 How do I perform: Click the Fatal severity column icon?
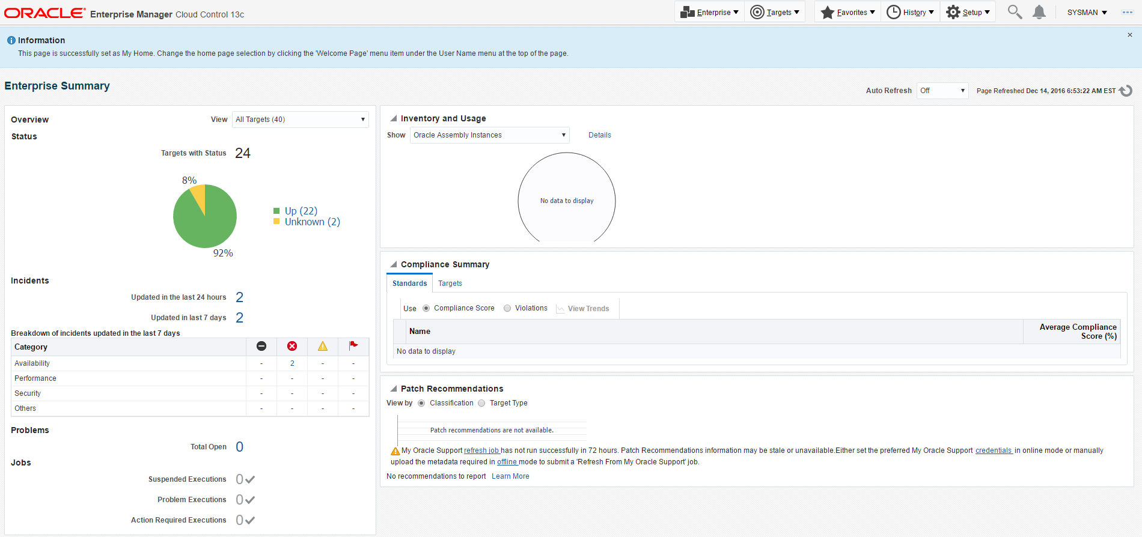[261, 346]
